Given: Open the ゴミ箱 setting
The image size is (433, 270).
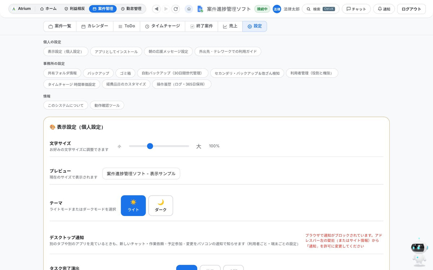Looking at the screenshot, I should pos(125,73).
